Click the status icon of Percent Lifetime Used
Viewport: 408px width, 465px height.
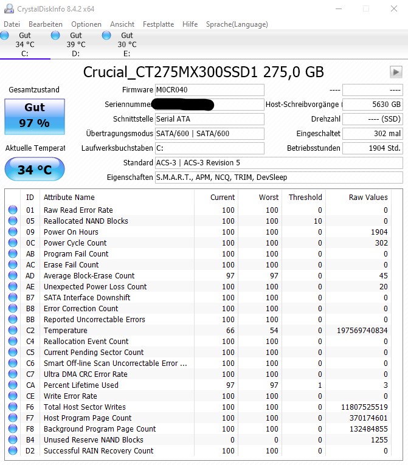point(13,385)
